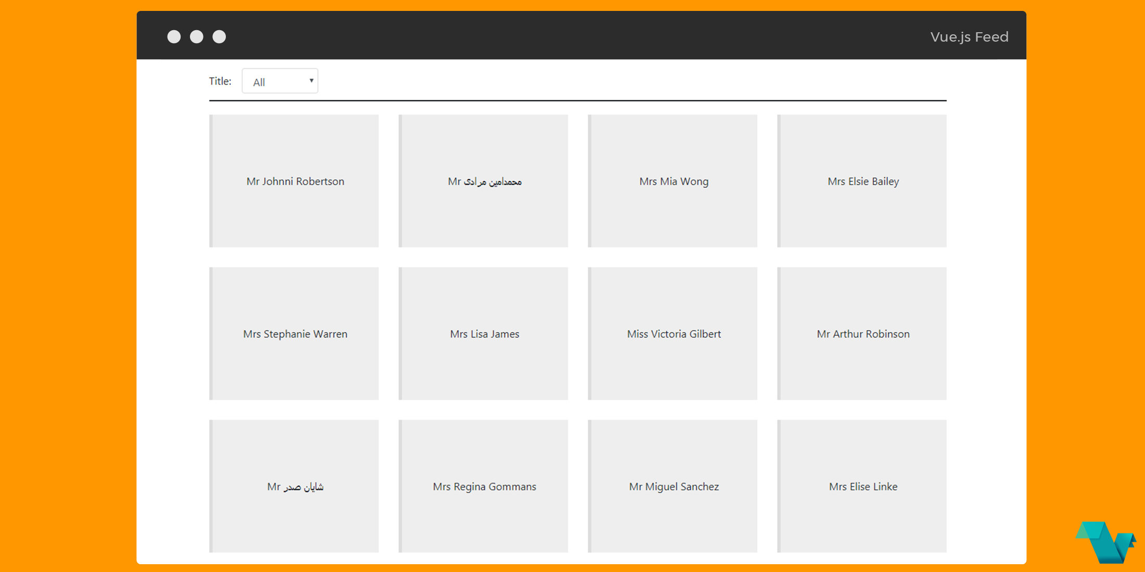Open the Mrs Lisa James card
The width and height of the screenshot is (1145, 572).
click(484, 334)
